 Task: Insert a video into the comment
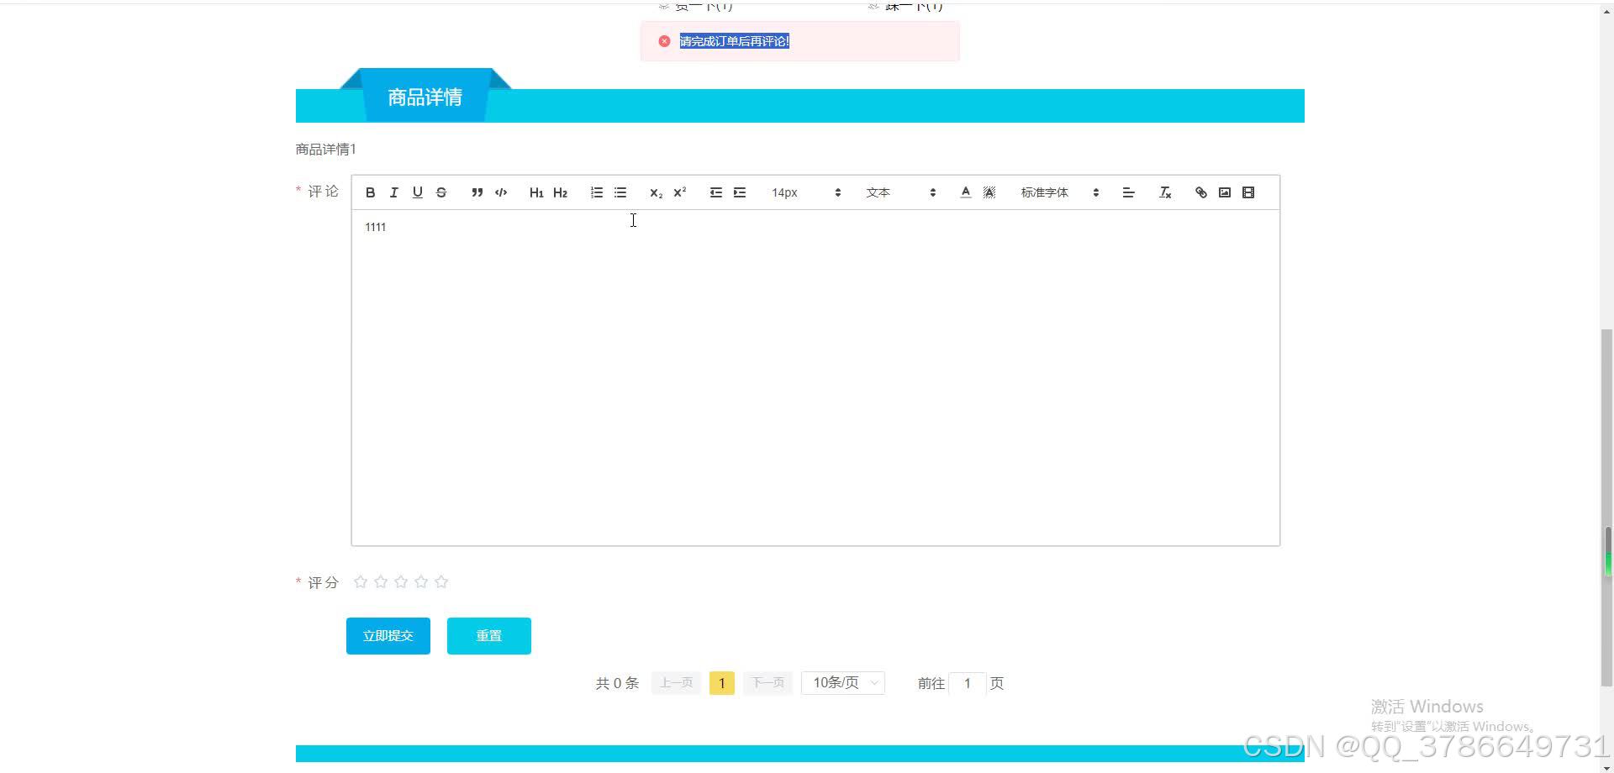[1248, 192]
